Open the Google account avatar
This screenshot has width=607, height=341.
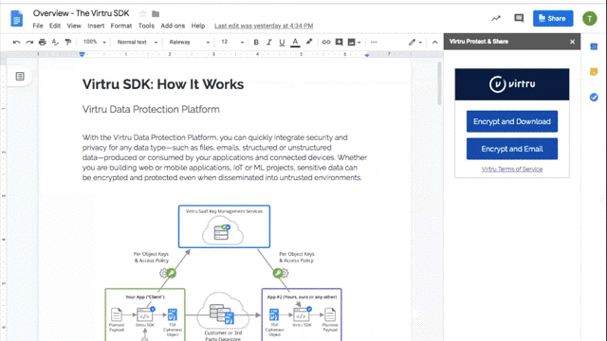click(590, 18)
